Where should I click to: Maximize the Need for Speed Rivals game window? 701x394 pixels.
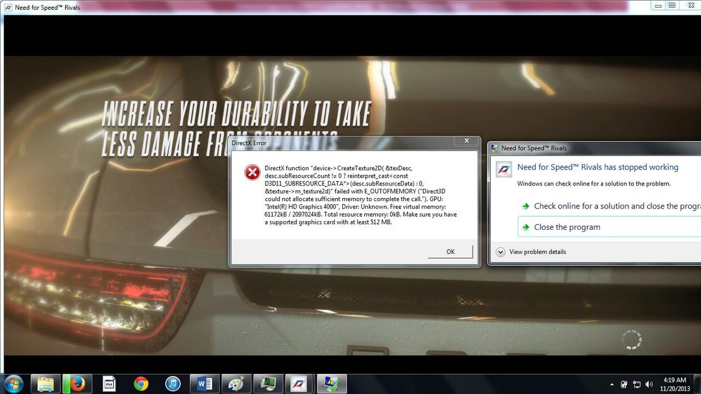672,5
